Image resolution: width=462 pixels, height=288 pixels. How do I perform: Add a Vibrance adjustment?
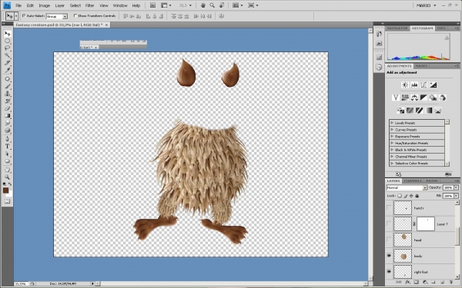[396, 98]
